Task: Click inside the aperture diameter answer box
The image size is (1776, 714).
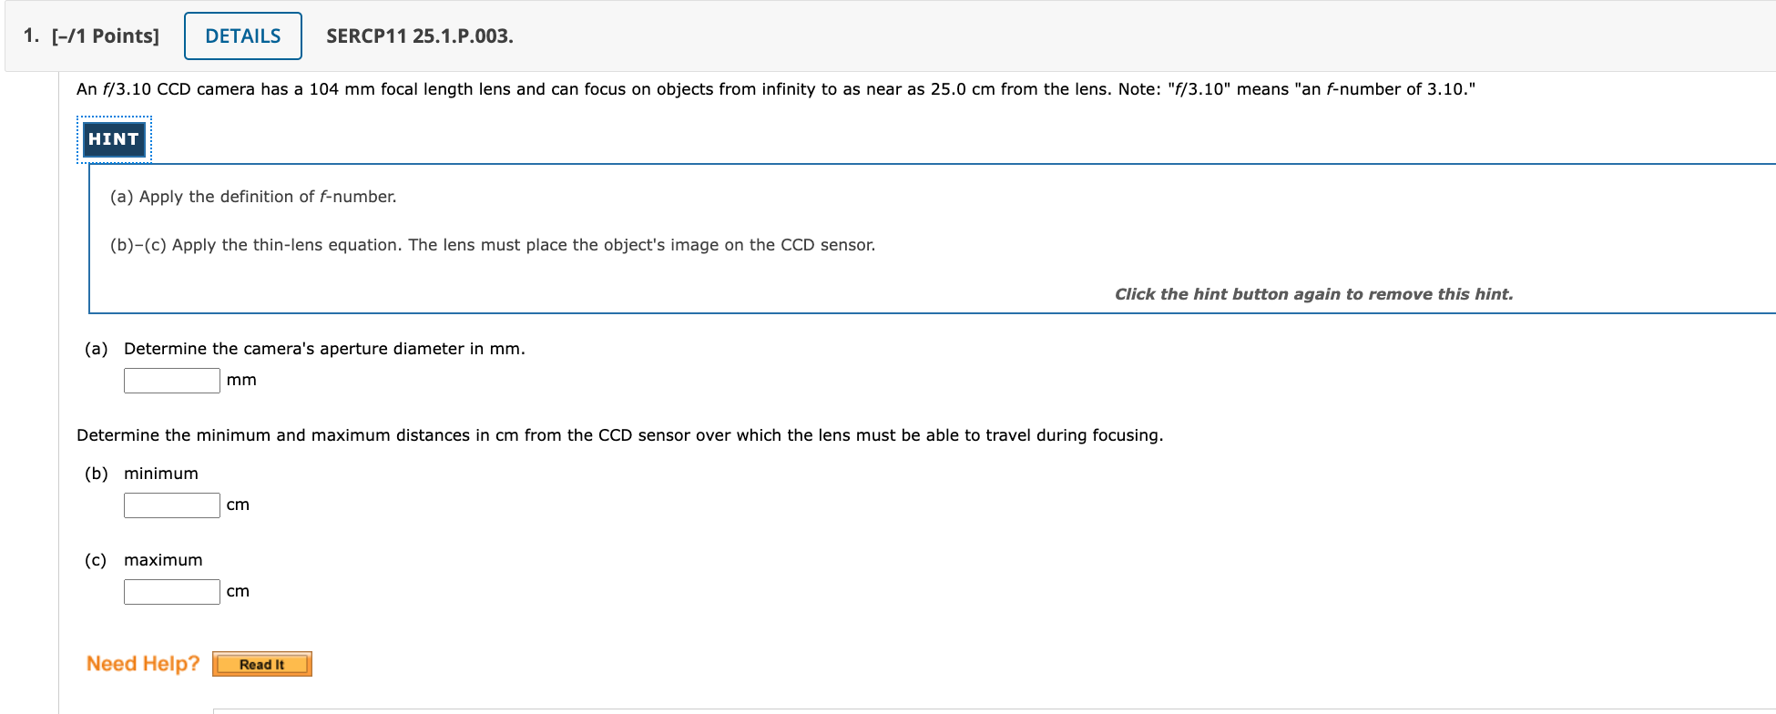Action: point(171,380)
